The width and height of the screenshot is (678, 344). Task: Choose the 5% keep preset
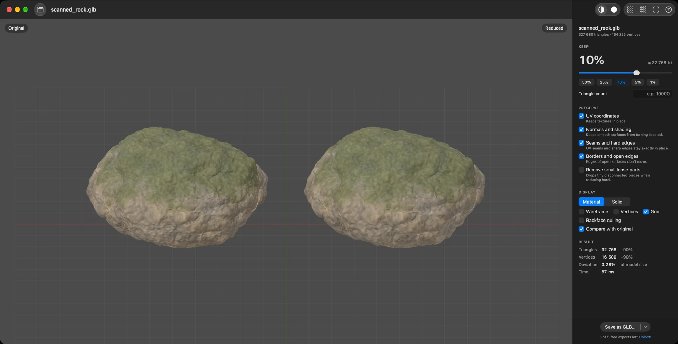coord(638,82)
